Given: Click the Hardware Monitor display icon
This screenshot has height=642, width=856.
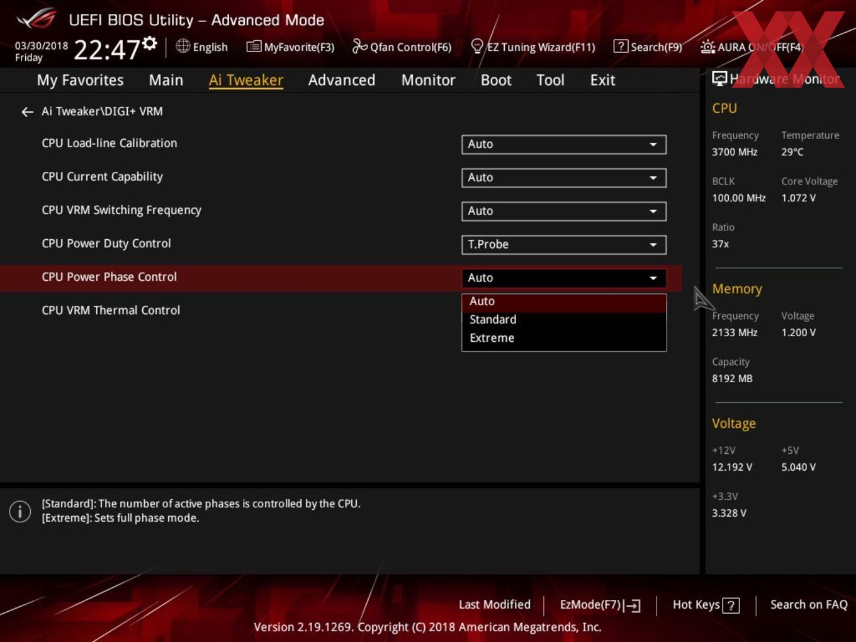Looking at the screenshot, I should point(719,79).
